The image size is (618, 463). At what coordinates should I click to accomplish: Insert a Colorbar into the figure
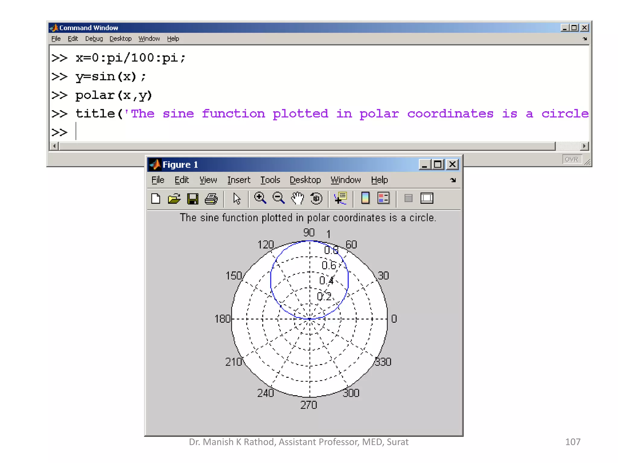click(365, 198)
